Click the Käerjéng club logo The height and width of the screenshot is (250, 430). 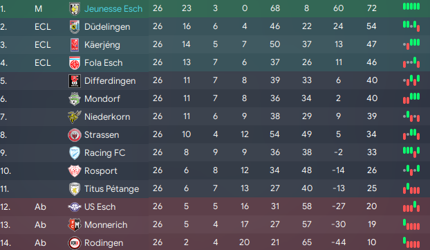[x=75, y=45]
